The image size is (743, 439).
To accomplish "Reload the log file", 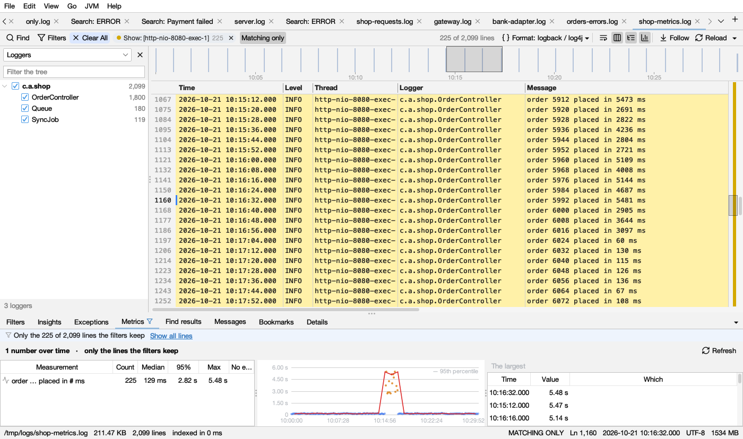I will click(x=711, y=38).
